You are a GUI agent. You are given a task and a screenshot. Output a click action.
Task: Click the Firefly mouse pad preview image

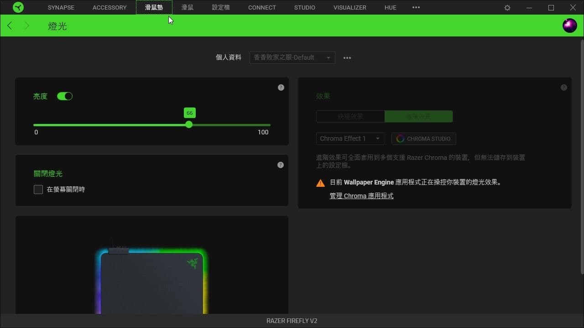tap(151, 281)
